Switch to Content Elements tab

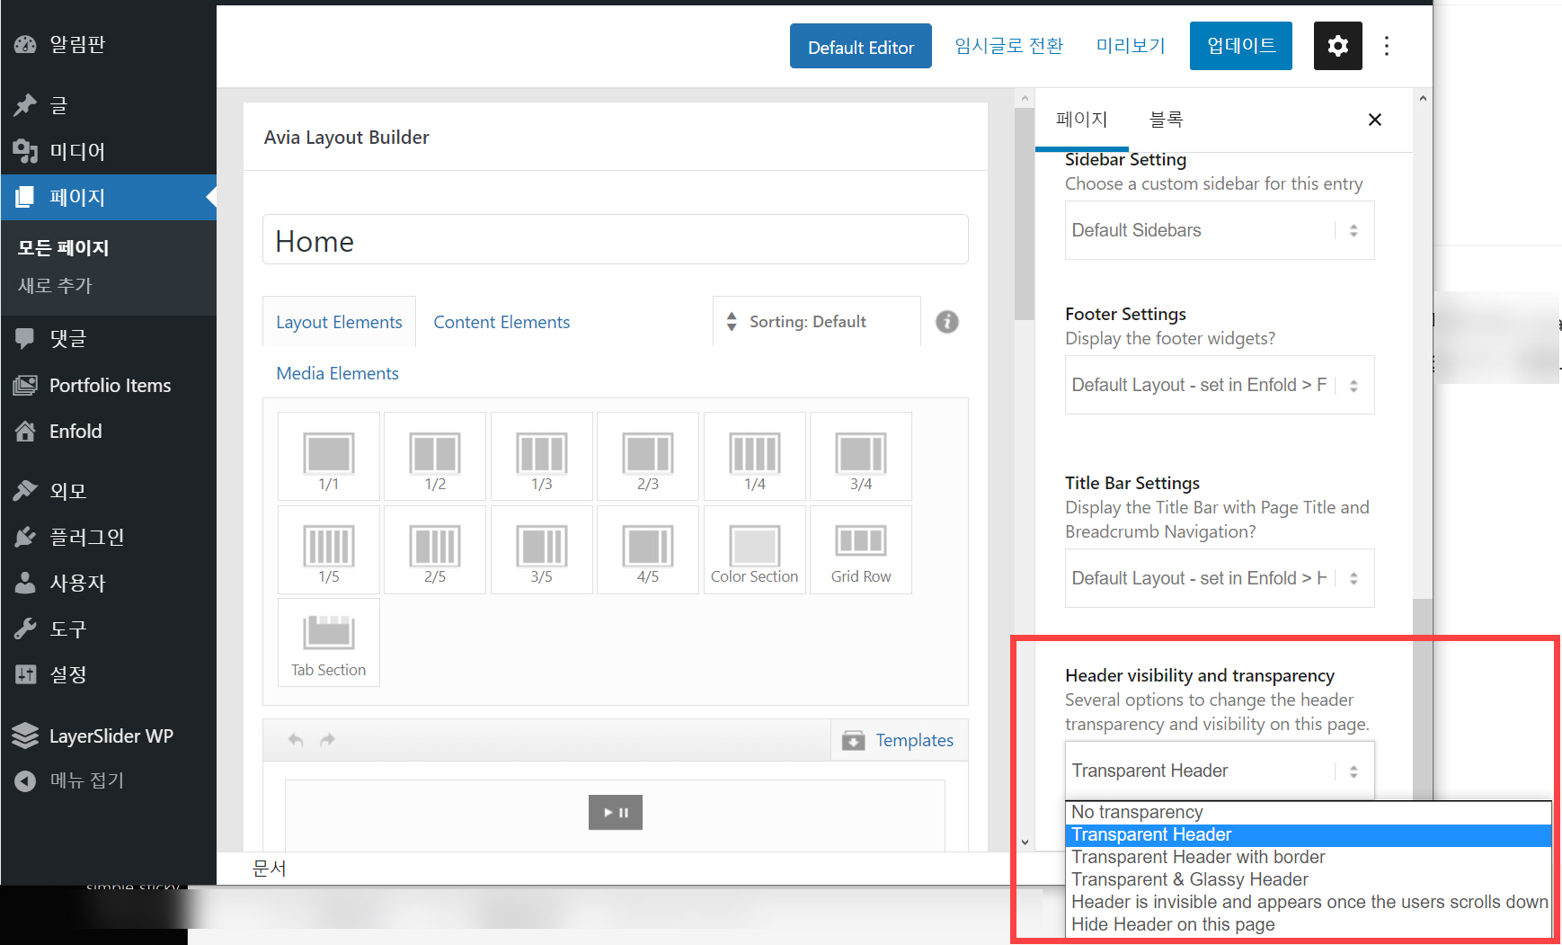(501, 322)
